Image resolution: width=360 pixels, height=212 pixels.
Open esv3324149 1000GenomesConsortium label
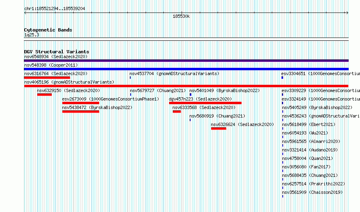(x=321, y=99)
